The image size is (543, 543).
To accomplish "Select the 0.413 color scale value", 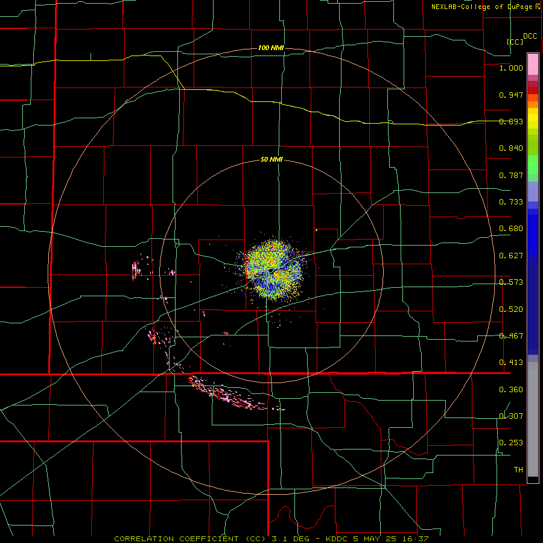I will point(511,363).
